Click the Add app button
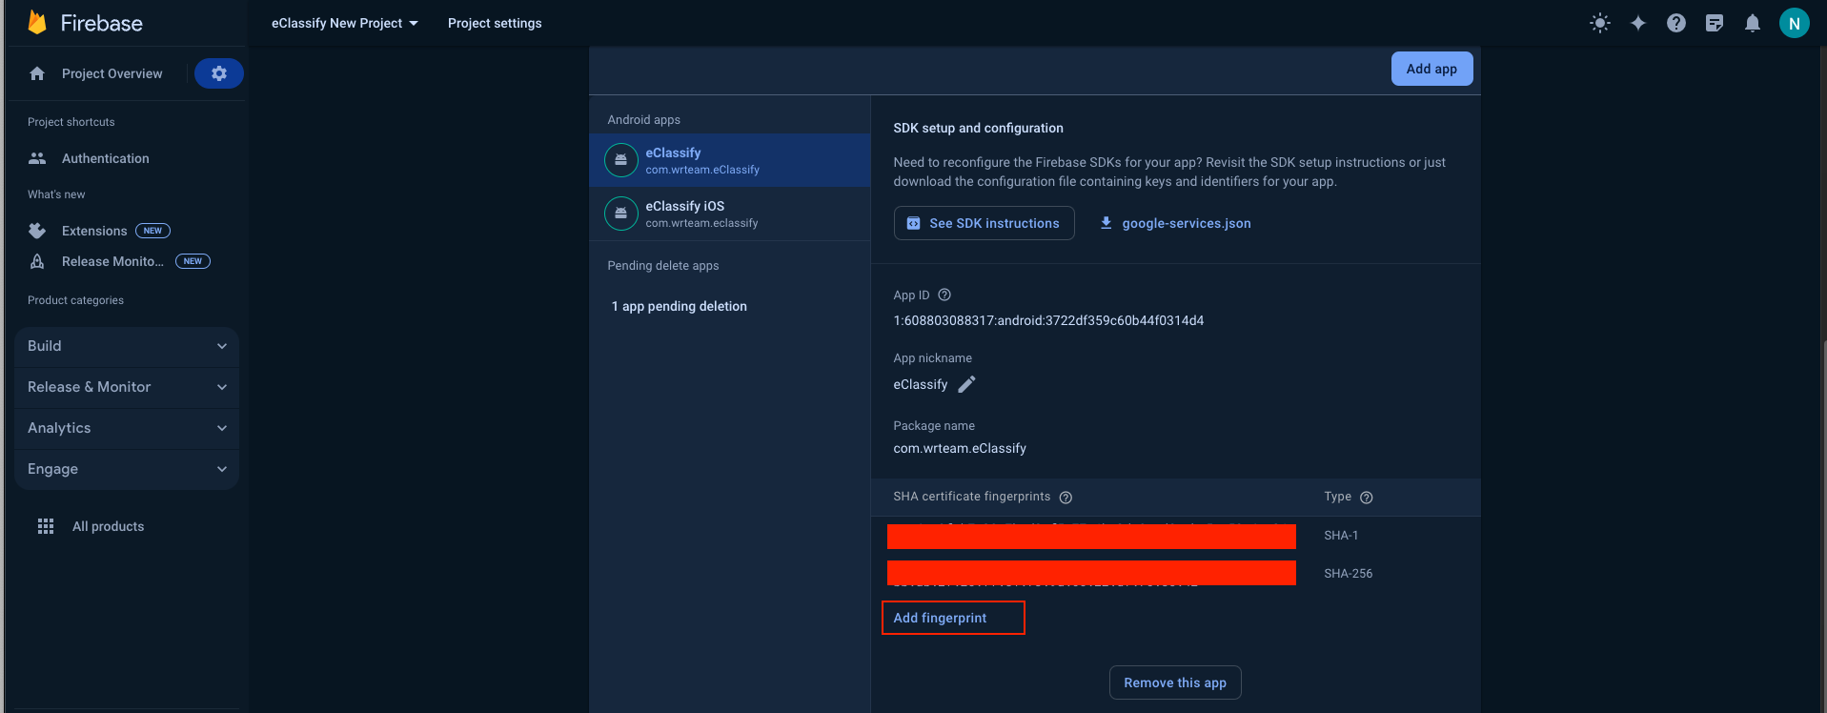Screen dimensions: 1827x713 click(1431, 69)
